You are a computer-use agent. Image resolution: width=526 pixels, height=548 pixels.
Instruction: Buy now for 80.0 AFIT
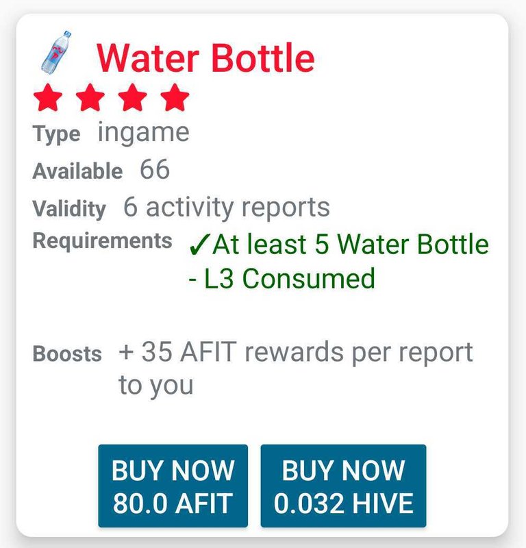point(173,486)
